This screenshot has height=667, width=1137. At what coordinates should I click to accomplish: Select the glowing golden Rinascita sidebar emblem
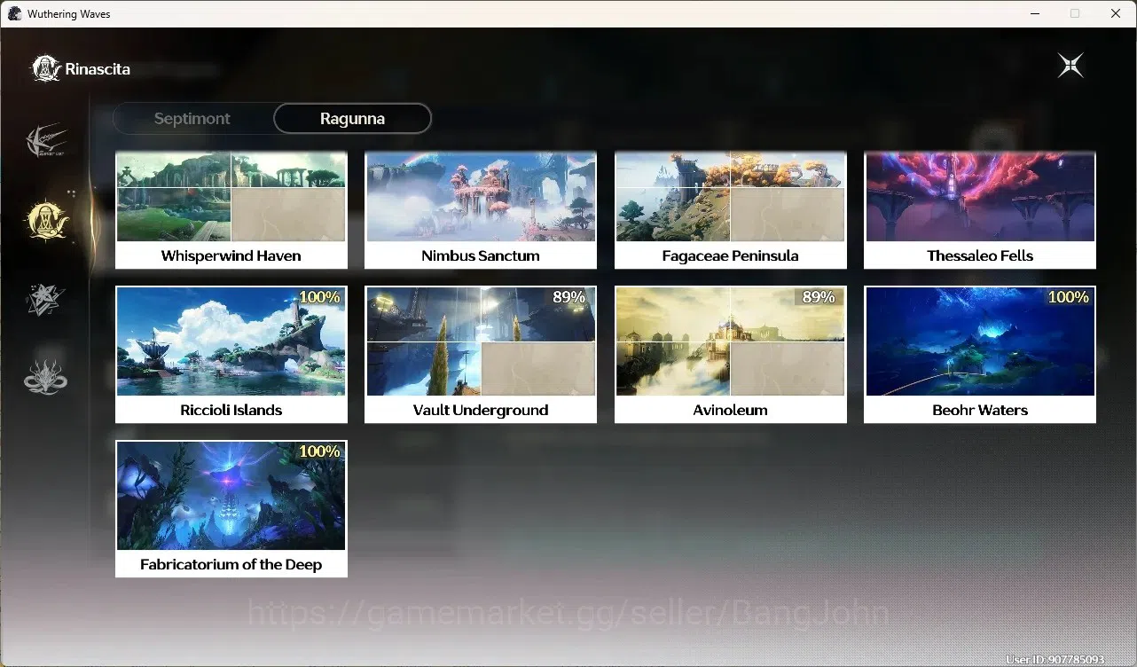pos(47,220)
